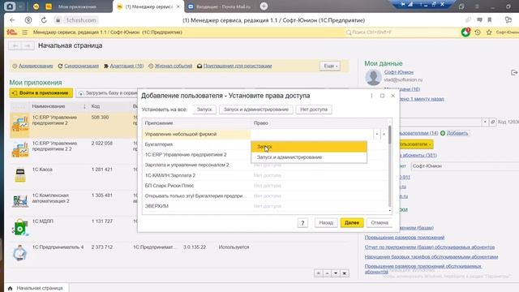
Task: Set all rights to Нет доступа
Action: coord(314,109)
